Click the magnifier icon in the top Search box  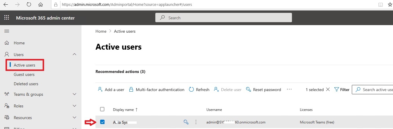[163, 18]
